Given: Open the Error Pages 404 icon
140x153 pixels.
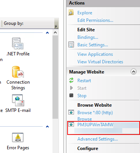Looking at the screenshot, I should point(18,138).
